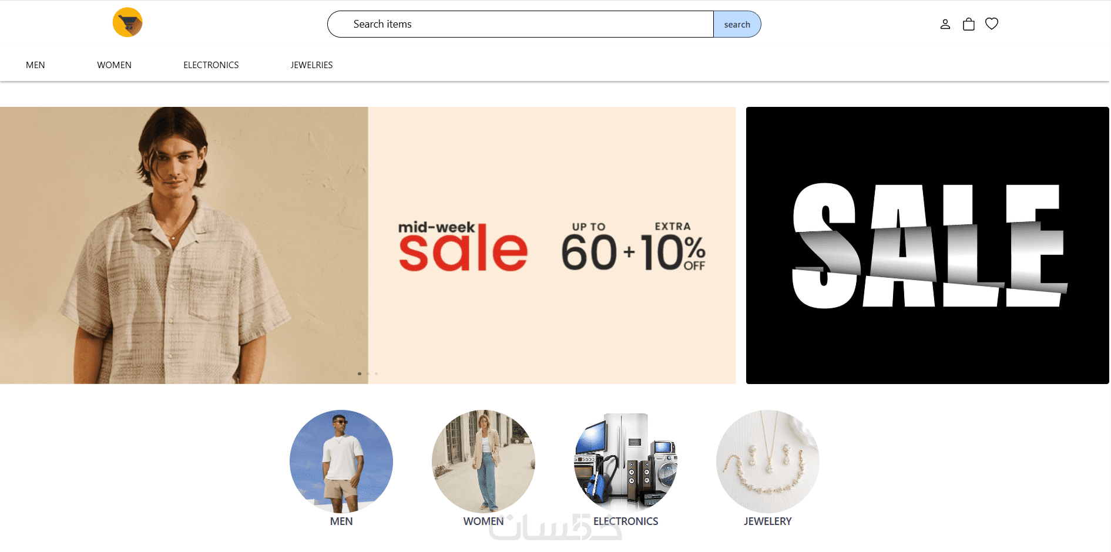Click the JEWELERY label under the necklace image
Image resolution: width=1111 pixels, height=552 pixels.
[768, 521]
